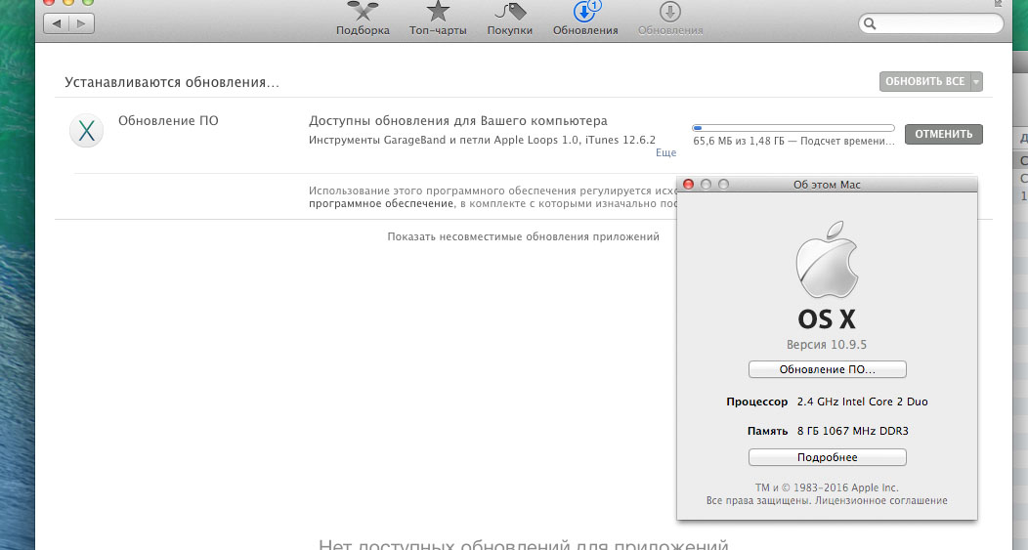Viewport: 1028px width, 550px height.
Task: Click the Apple logo in Об этом Mac
Action: [x=827, y=260]
